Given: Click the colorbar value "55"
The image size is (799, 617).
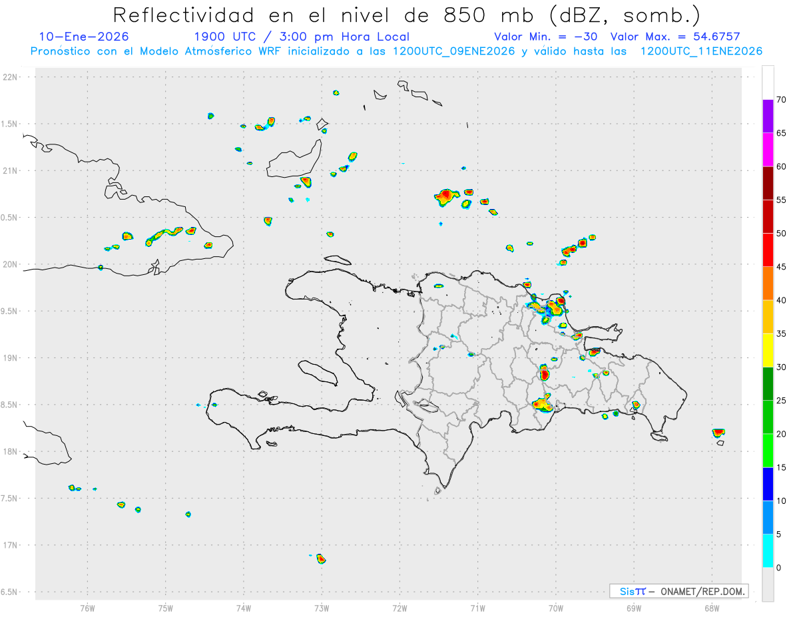Looking at the screenshot, I should (x=781, y=200).
